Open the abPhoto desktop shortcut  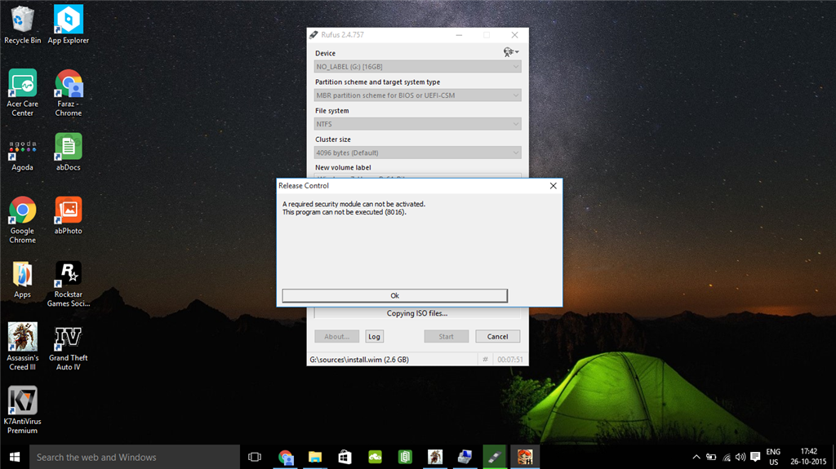[x=69, y=216]
